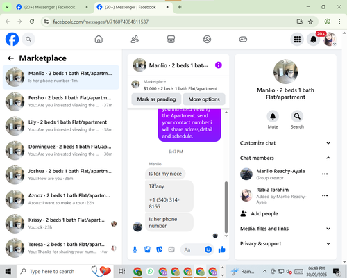Open the Krissy 2 beds conversation

click(61, 224)
